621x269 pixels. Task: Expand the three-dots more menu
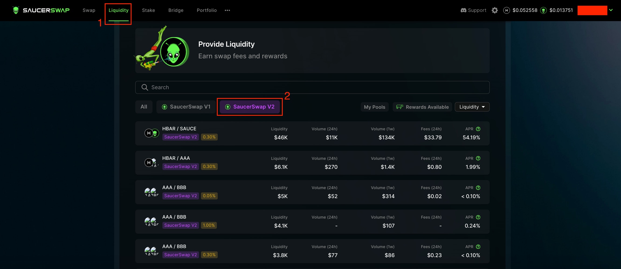(227, 10)
